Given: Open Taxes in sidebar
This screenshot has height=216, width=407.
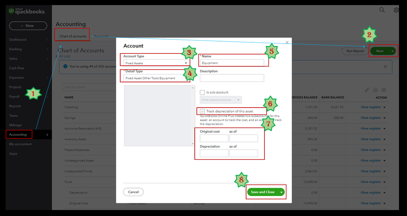Looking at the screenshot, I should pyautogui.click(x=13, y=115).
